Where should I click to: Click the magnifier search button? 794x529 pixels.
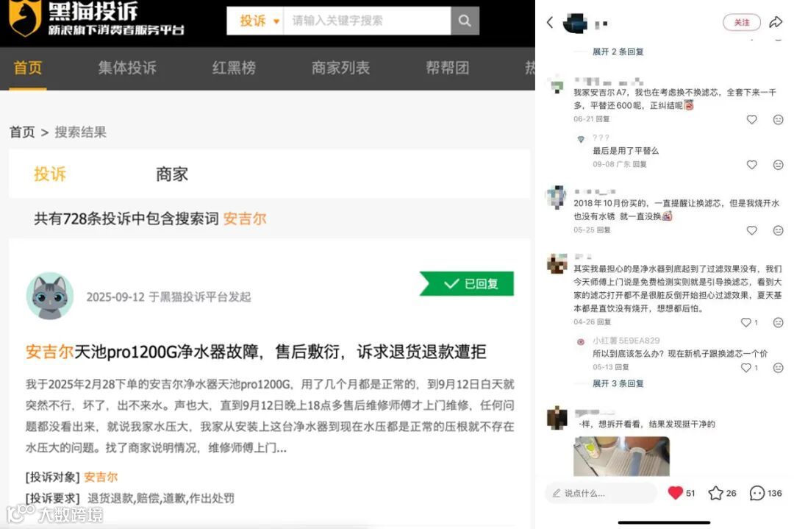(x=465, y=21)
